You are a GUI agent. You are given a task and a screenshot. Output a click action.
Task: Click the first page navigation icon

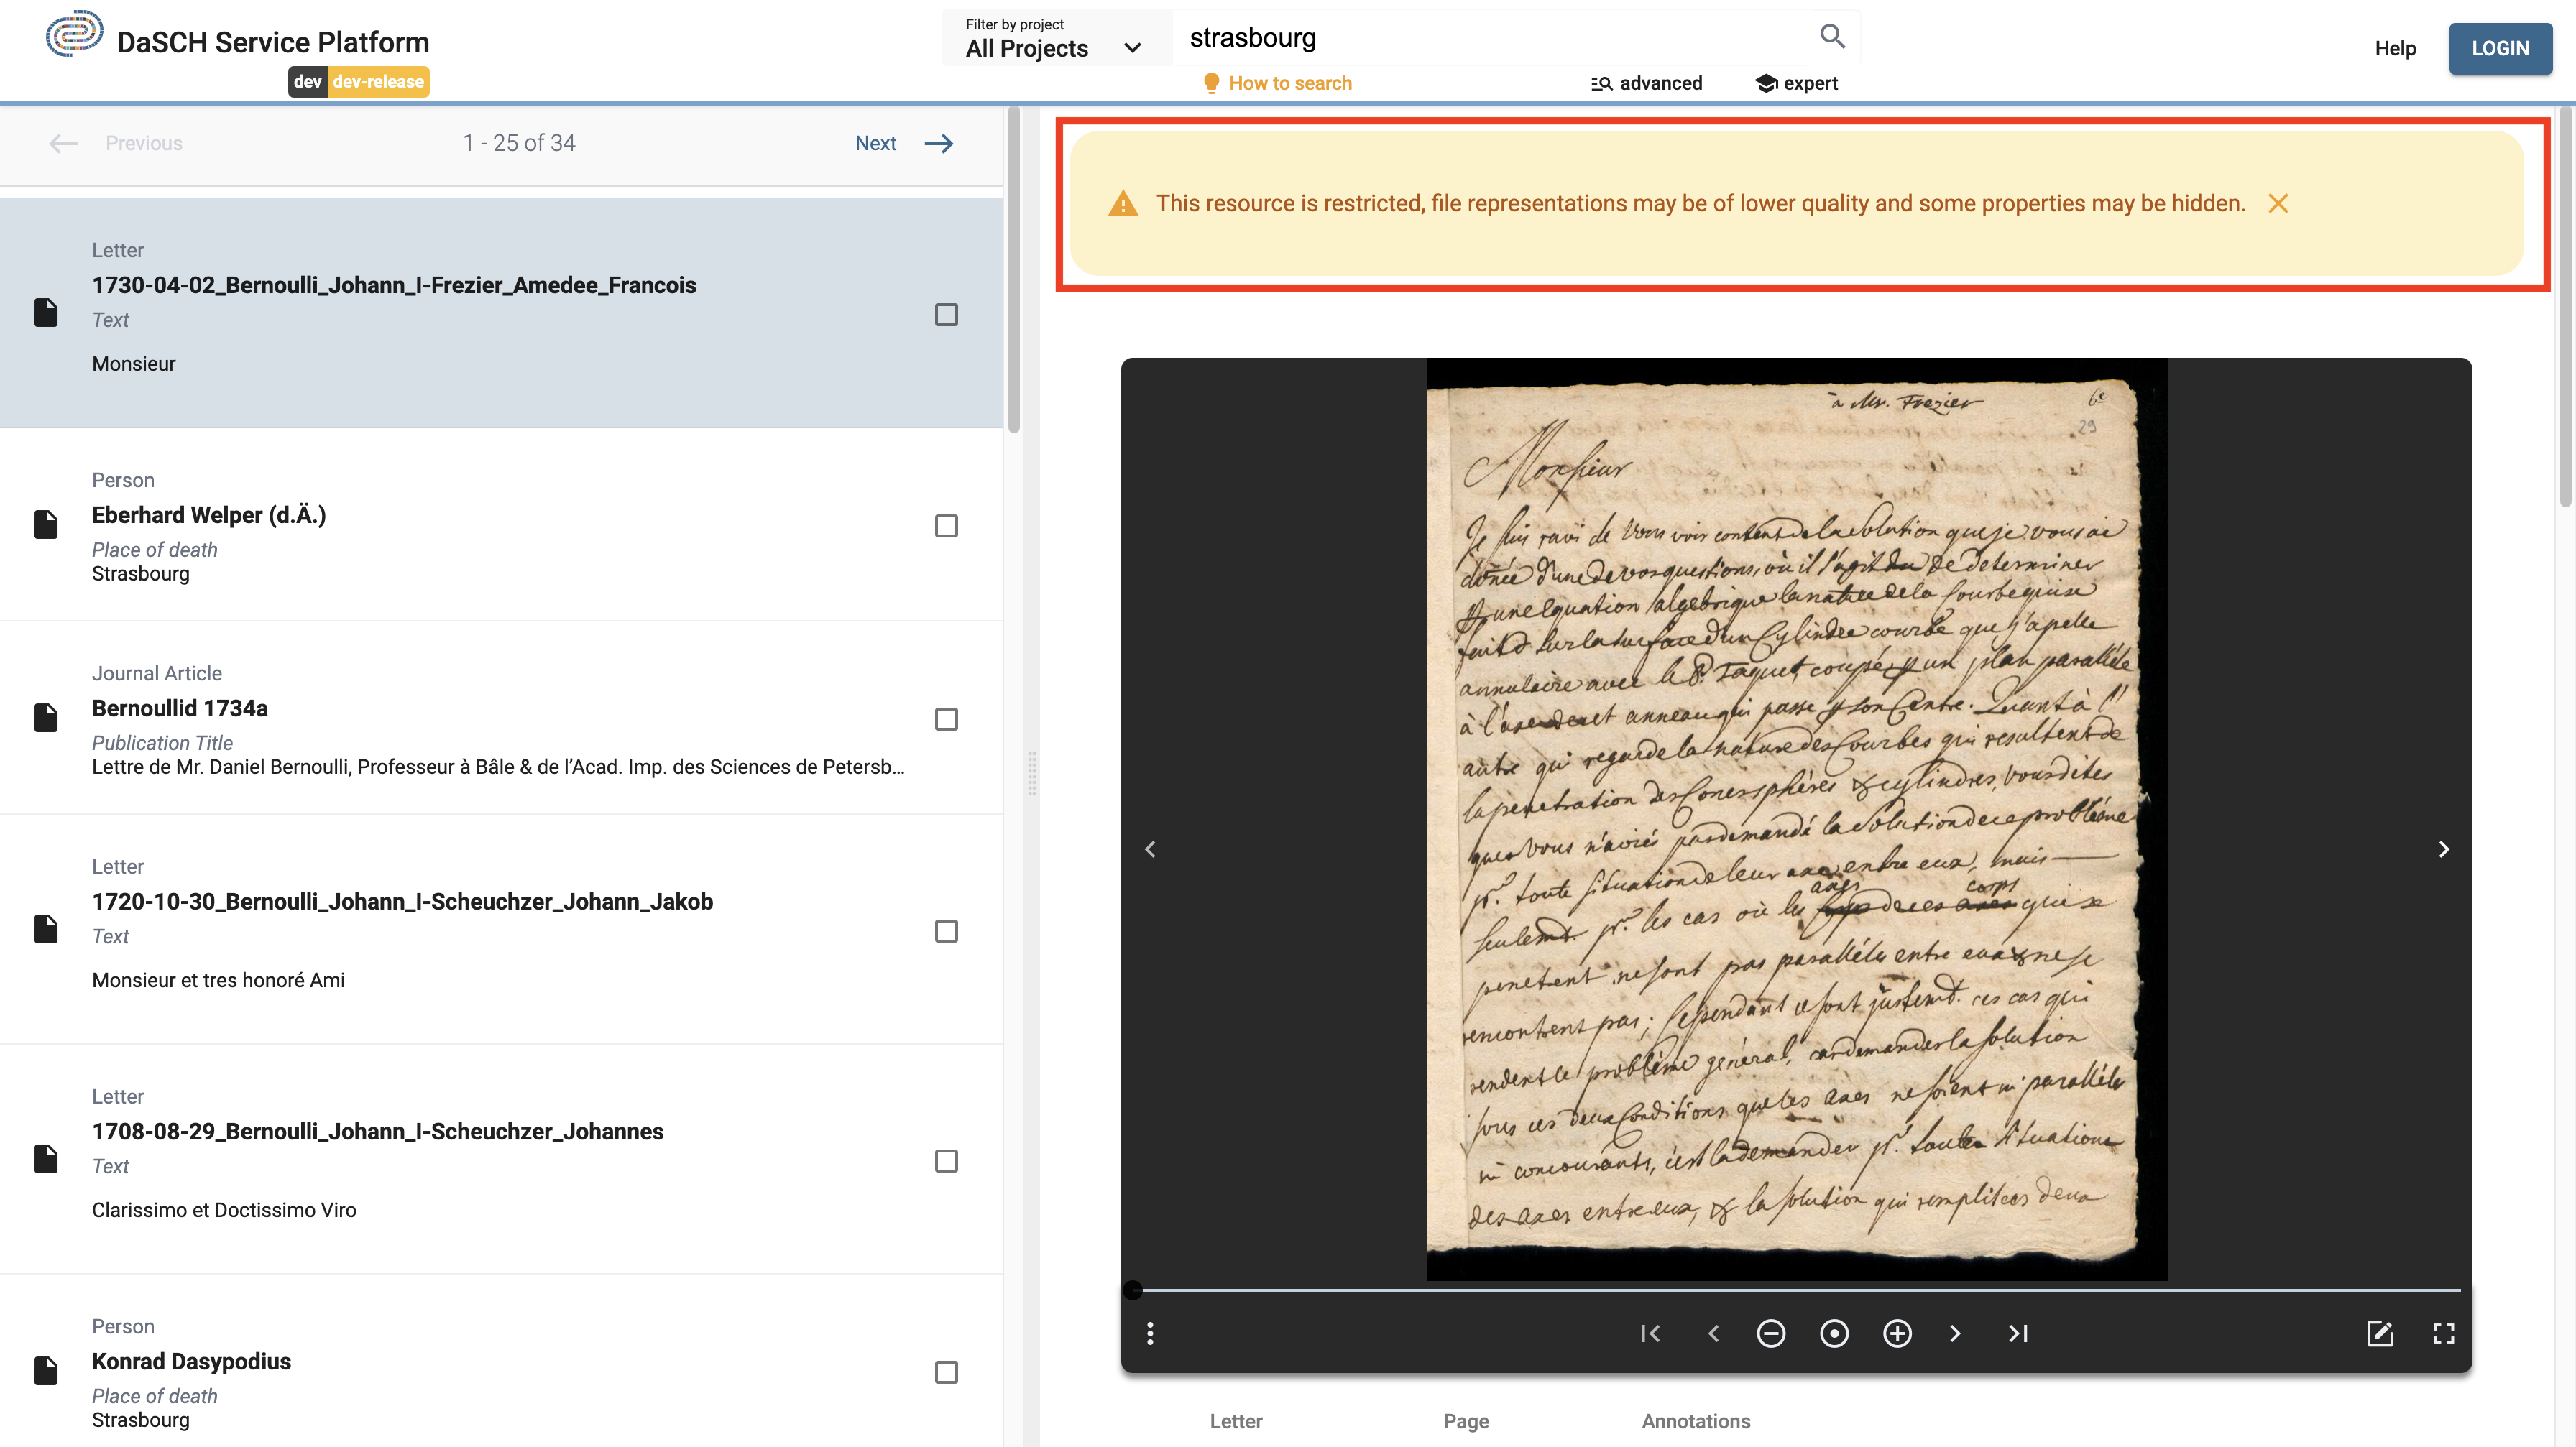tap(1649, 1333)
